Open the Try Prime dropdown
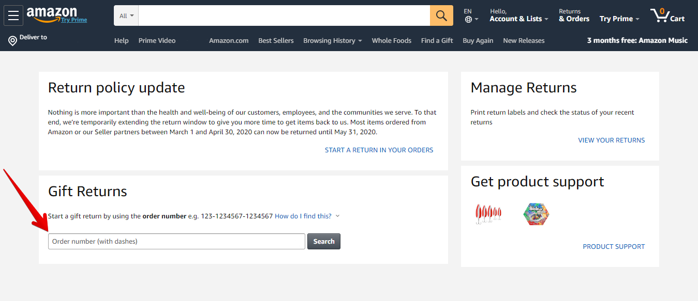Image resolution: width=698 pixels, height=301 pixels. [619, 18]
